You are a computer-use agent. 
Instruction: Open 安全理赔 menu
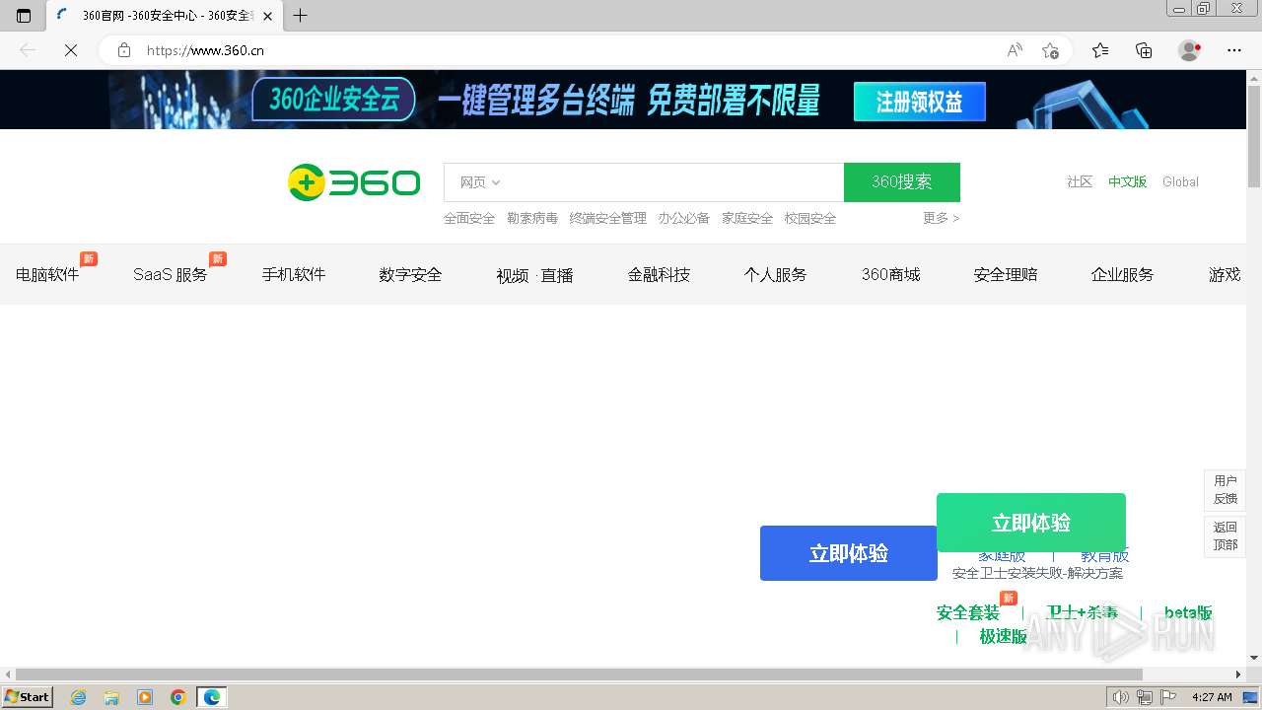1006,275
